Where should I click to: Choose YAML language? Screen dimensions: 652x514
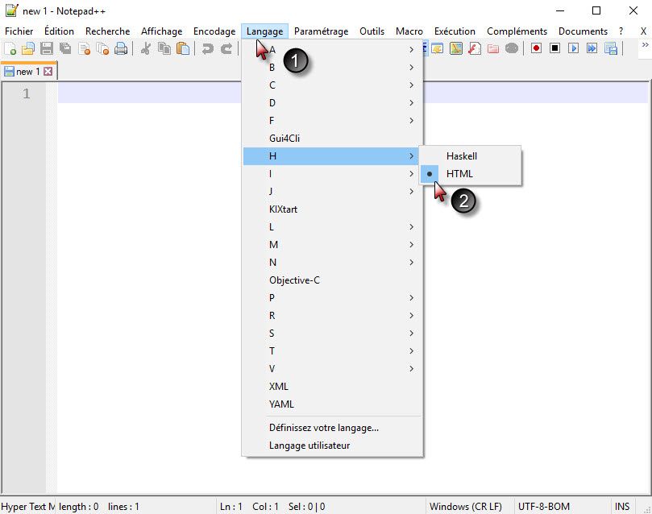coord(333,404)
